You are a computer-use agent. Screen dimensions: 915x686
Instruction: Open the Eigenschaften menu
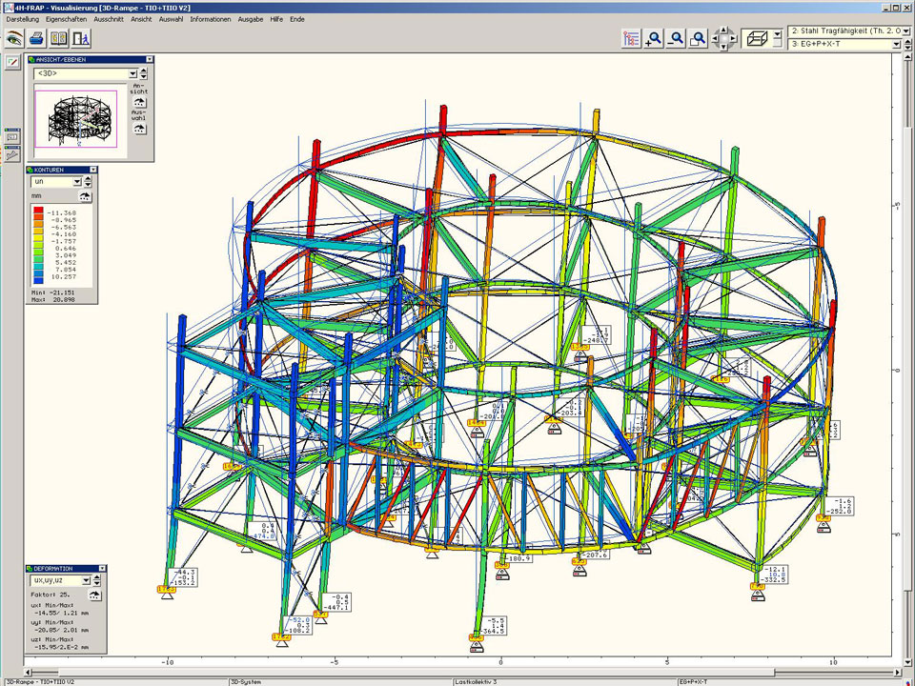click(67, 19)
